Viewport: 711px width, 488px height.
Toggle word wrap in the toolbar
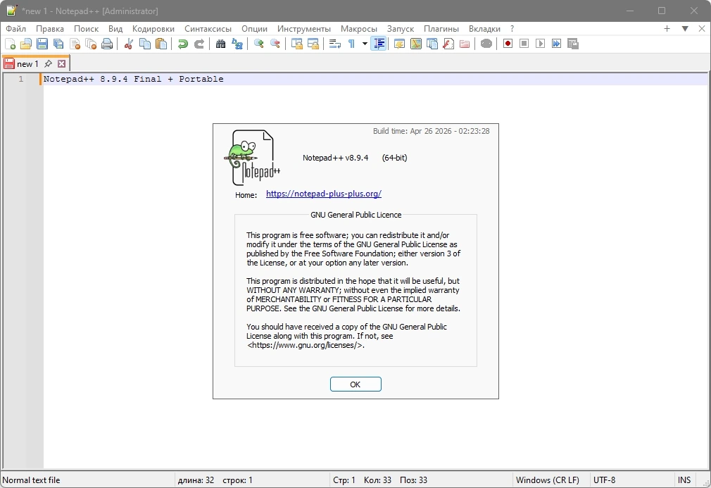tap(335, 44)
